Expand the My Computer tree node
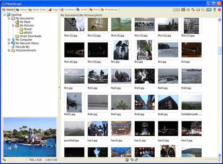 [9, 40]
